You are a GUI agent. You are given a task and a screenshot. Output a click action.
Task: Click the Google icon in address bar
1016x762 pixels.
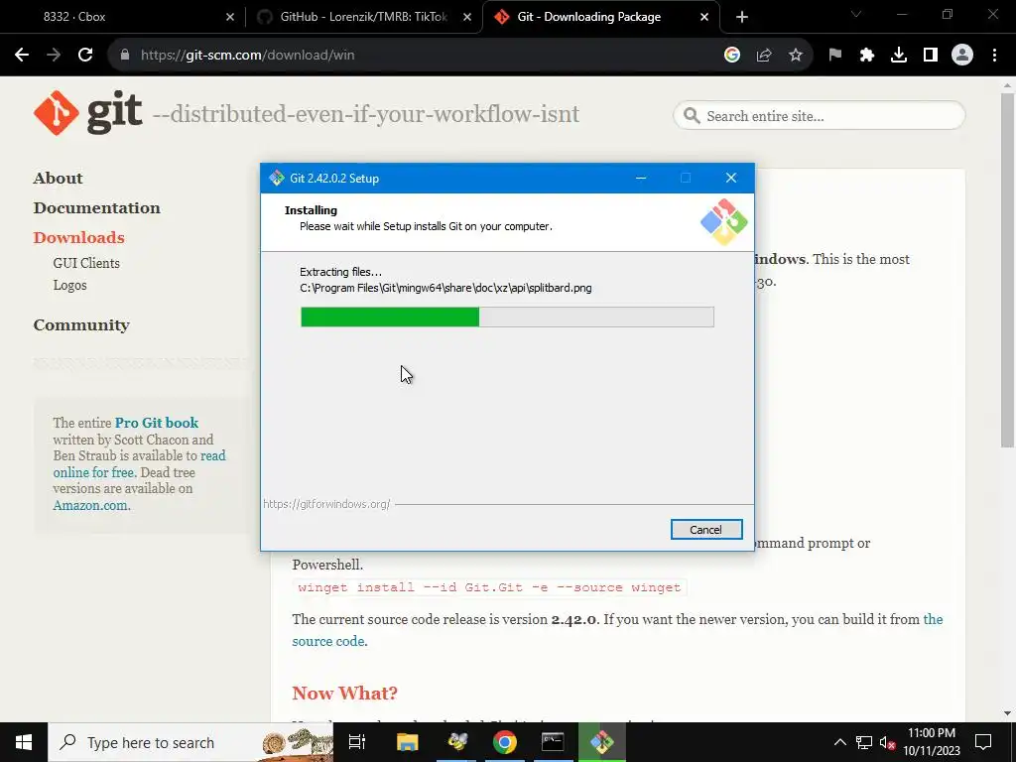coord(732,56)
